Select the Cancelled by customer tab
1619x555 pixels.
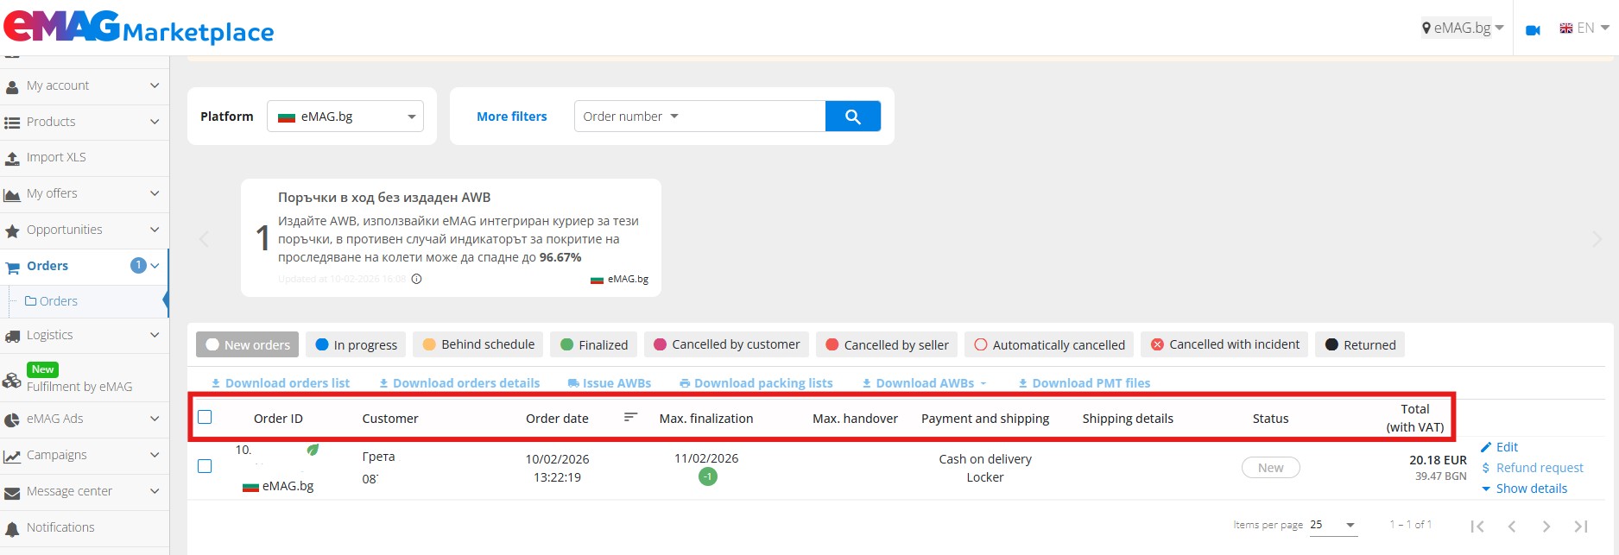pos(726,344)
